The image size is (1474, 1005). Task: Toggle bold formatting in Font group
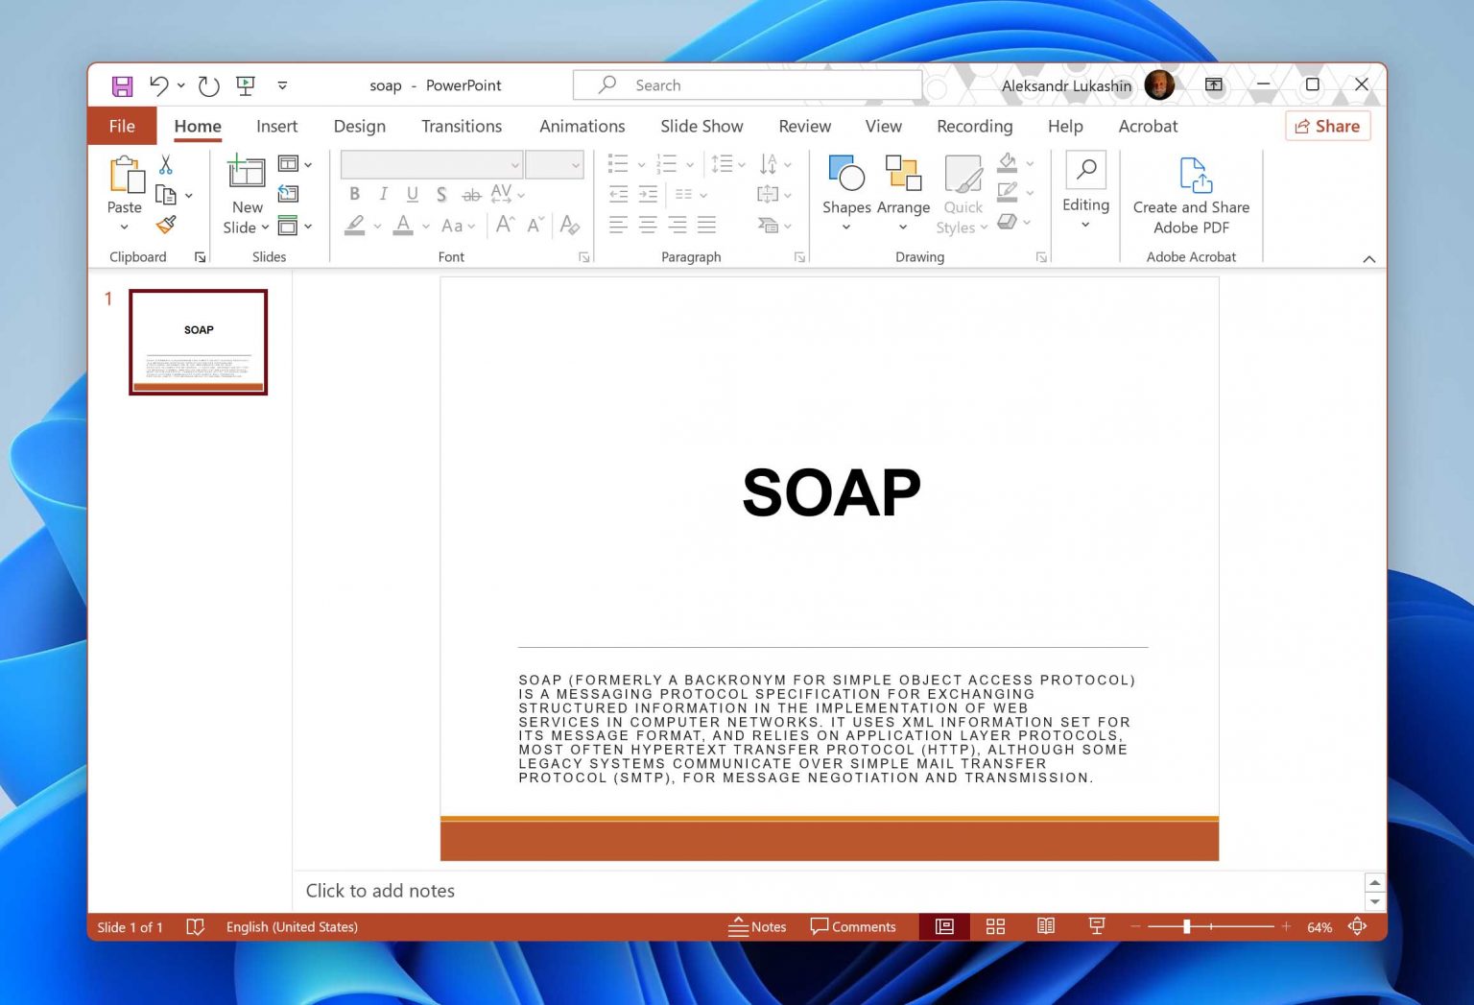[354, 194]
